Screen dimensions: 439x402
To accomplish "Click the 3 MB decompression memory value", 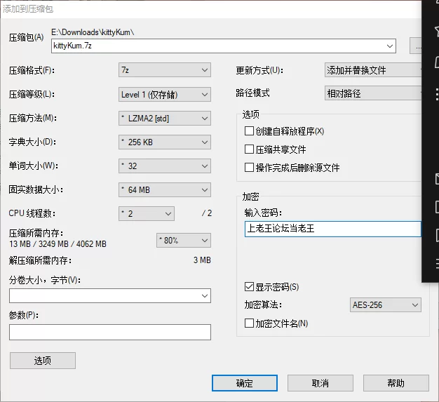I will coord(202,260).
